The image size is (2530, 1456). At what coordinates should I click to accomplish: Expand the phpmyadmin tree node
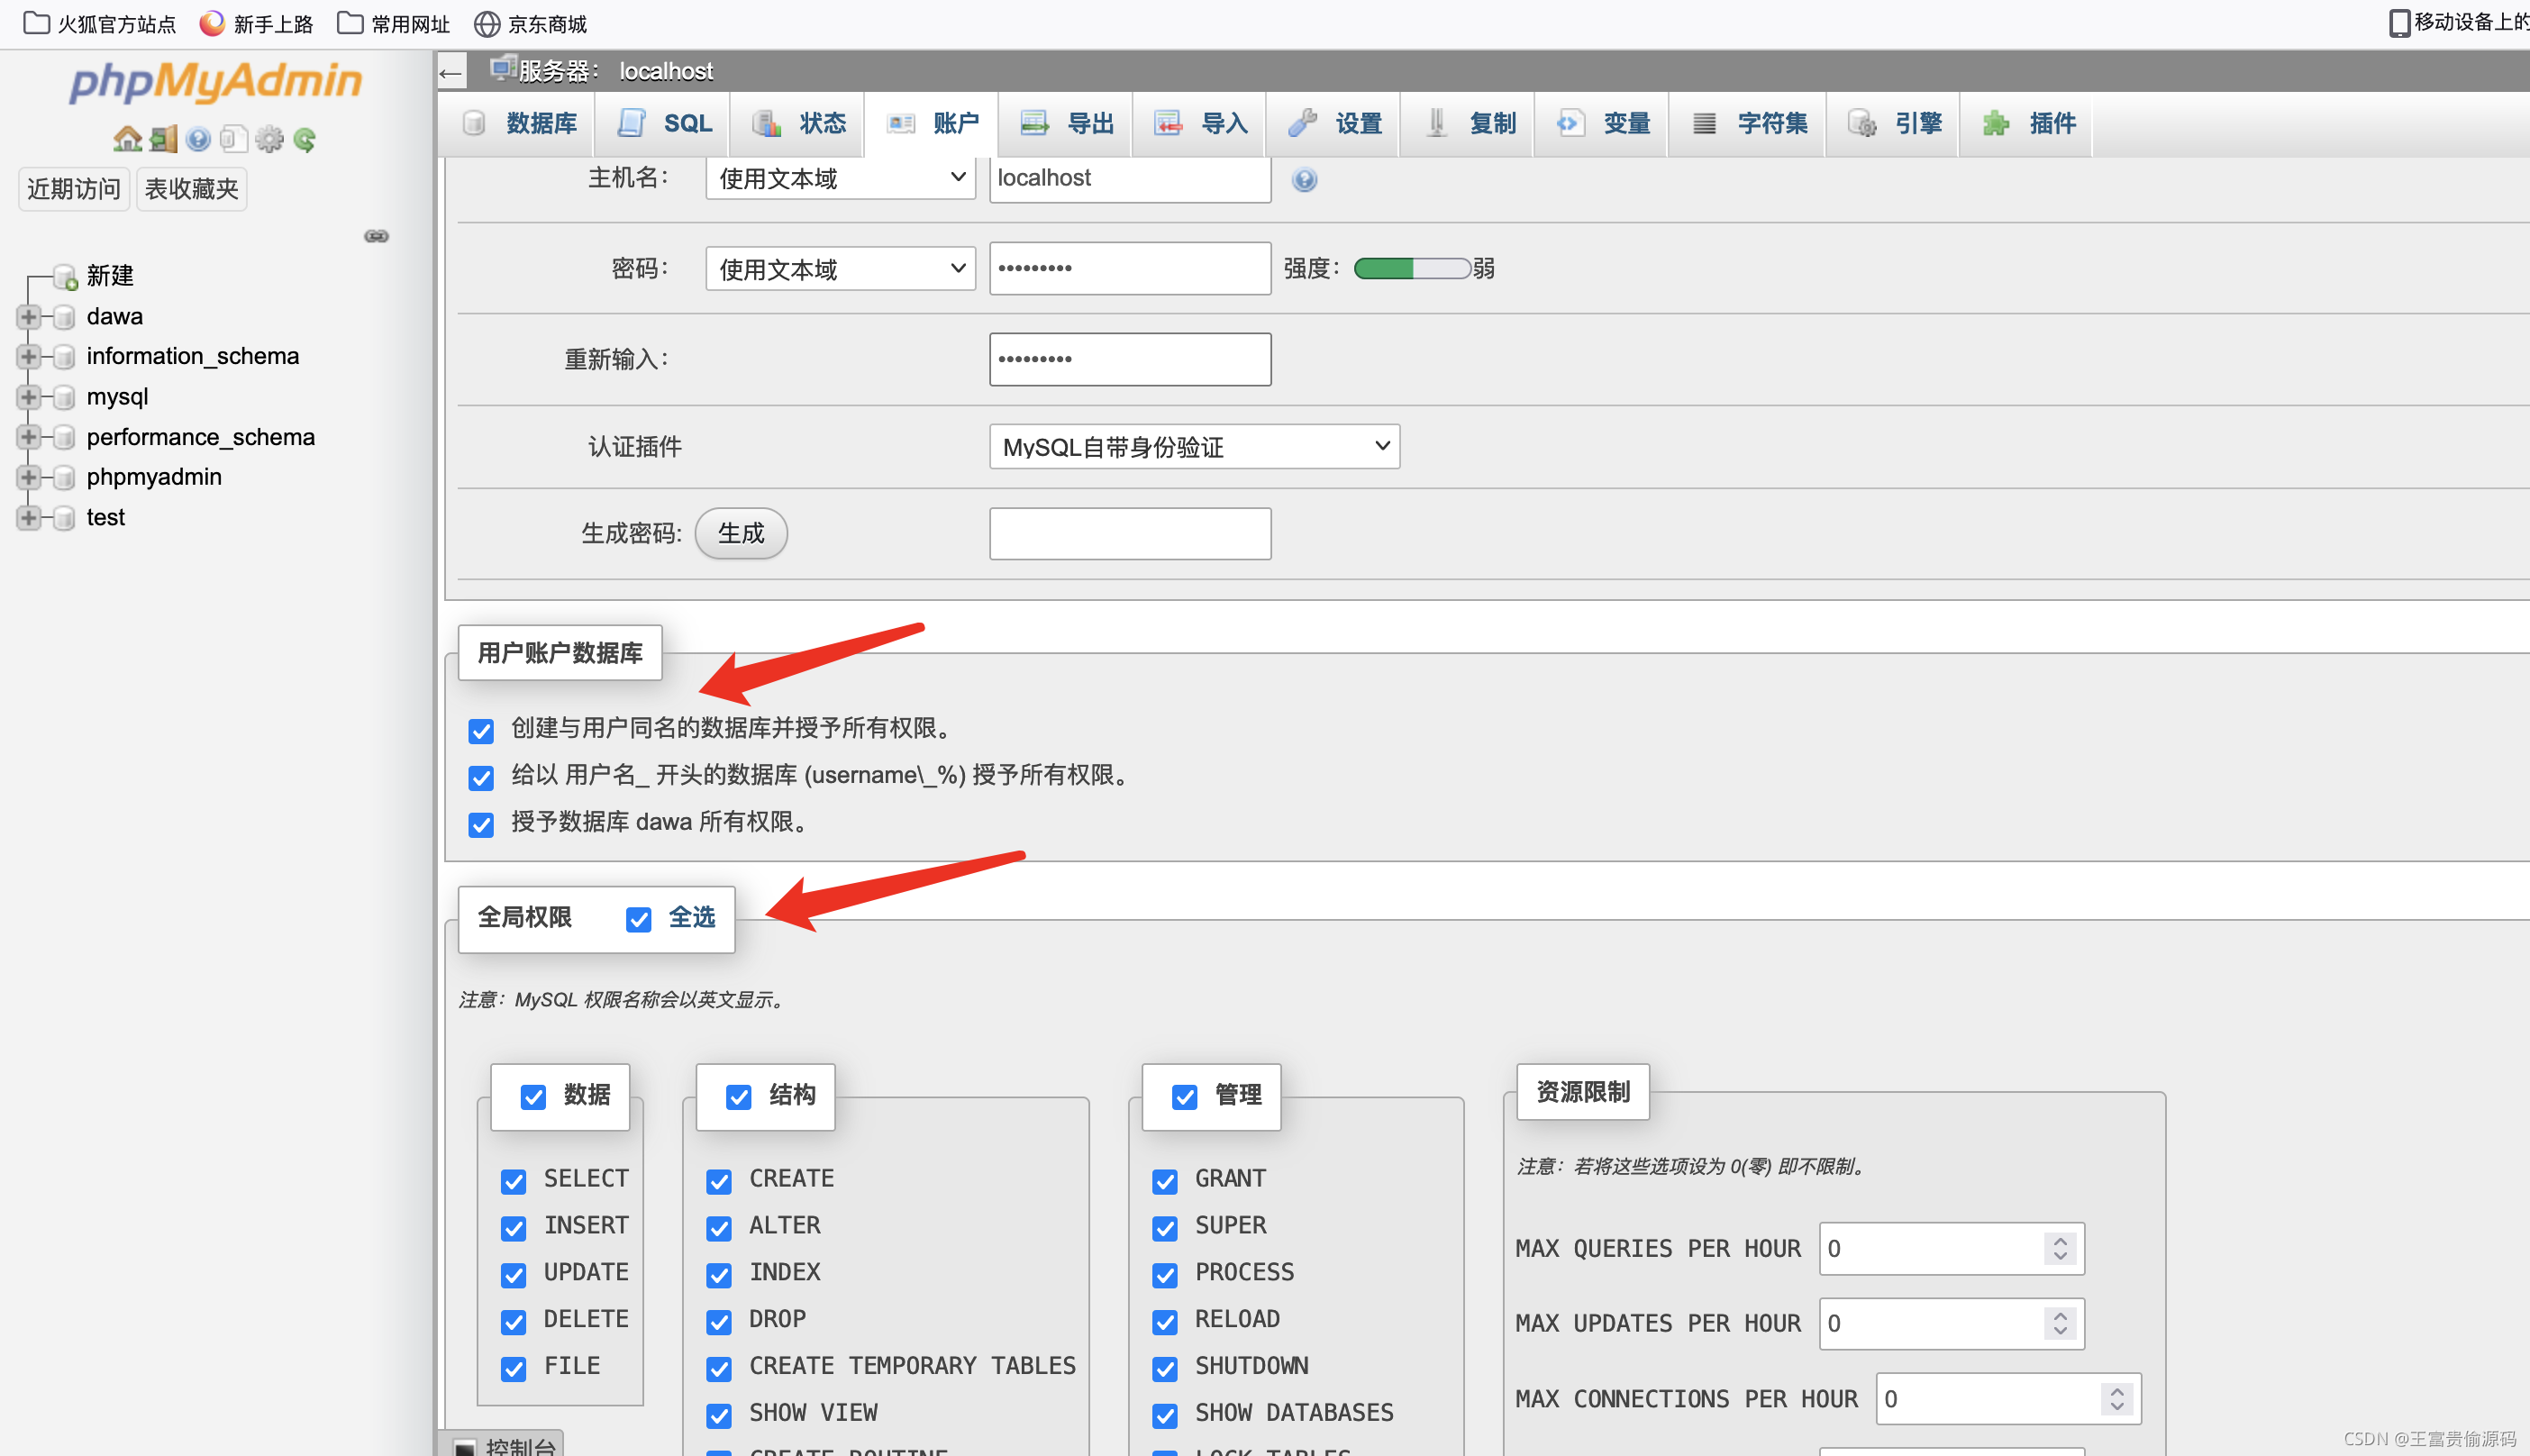[28, 478]
